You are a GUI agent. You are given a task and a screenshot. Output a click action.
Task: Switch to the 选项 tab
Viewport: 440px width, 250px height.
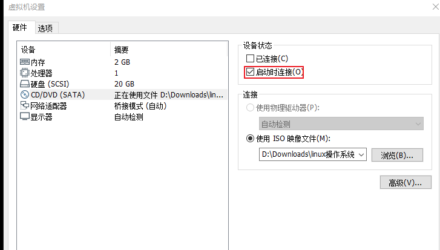click(45, 28)
